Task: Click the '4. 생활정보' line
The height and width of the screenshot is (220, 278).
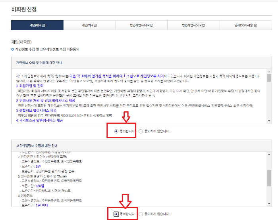Action: pyautogui.click(x=25, y=196)
